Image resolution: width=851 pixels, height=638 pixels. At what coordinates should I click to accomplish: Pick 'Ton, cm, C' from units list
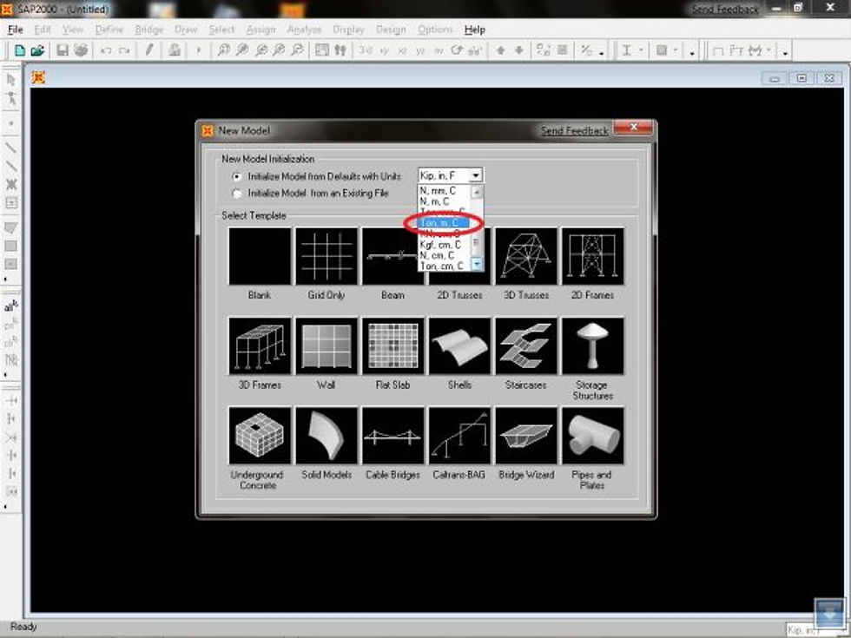444,266
